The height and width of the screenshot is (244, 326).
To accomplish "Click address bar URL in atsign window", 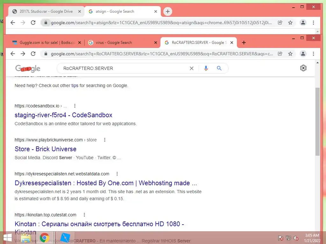I will tap(161, 23).
